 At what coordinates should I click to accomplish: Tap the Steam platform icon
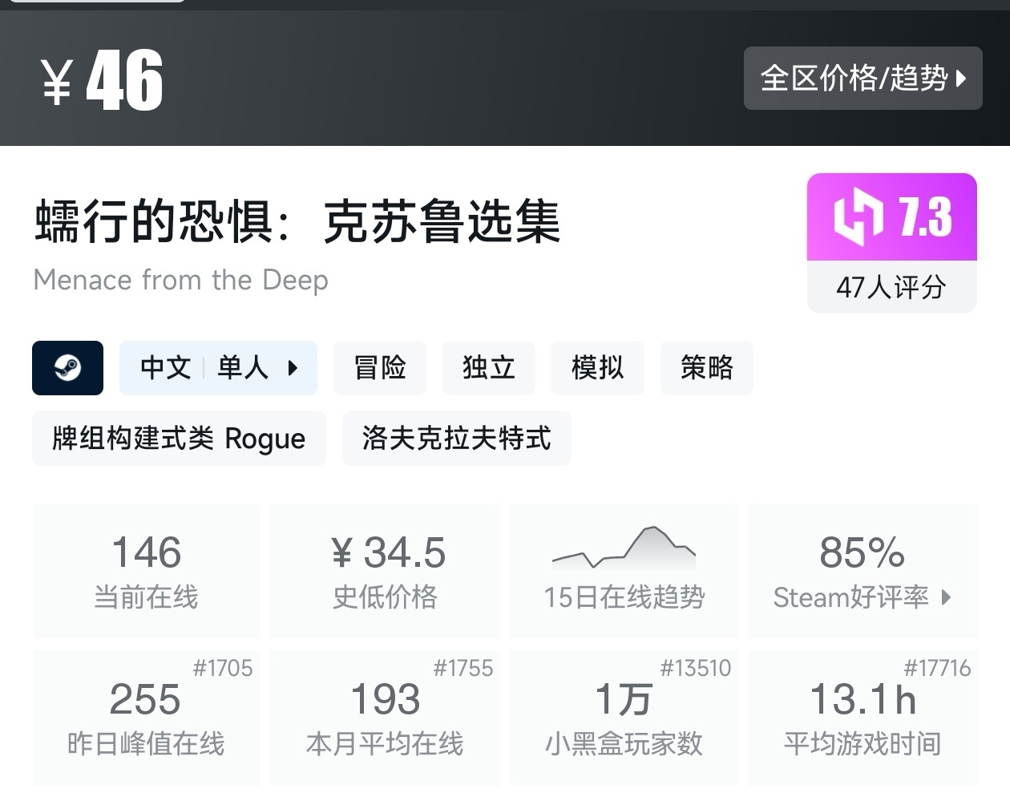pyautogui.click(x=67, y=368)
